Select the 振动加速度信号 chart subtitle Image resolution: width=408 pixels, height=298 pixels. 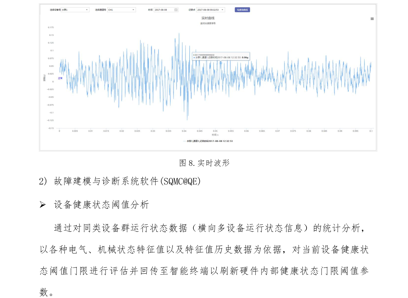[x=208, y=23]
